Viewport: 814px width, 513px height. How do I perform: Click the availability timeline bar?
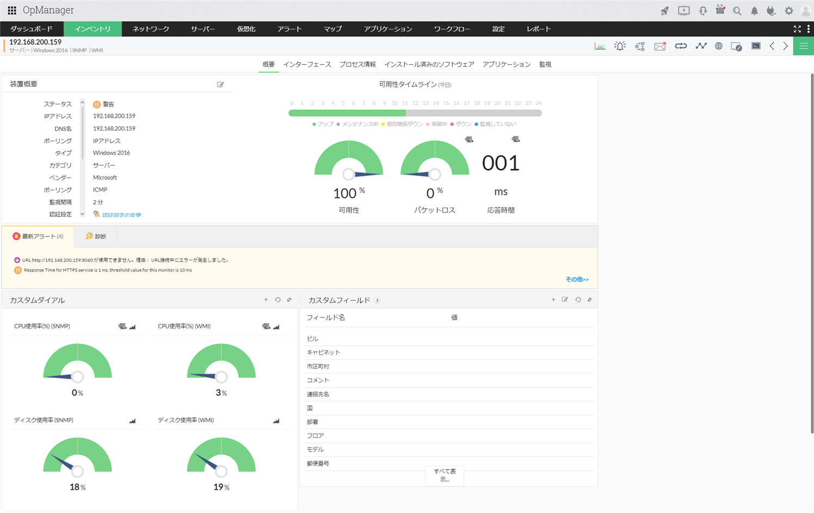click(x=415, y=113)
